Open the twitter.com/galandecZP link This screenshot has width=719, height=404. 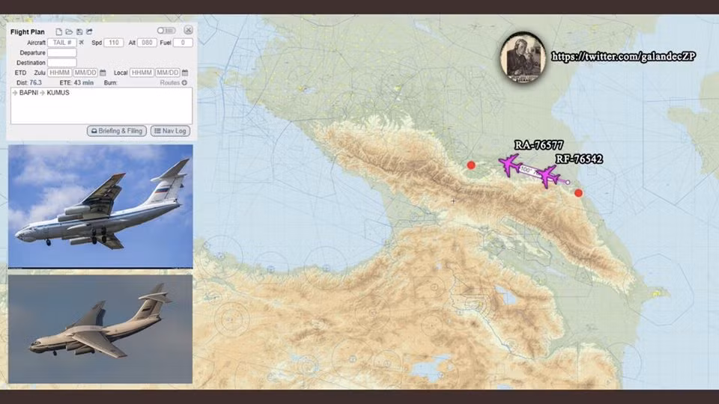coord(624,56)
